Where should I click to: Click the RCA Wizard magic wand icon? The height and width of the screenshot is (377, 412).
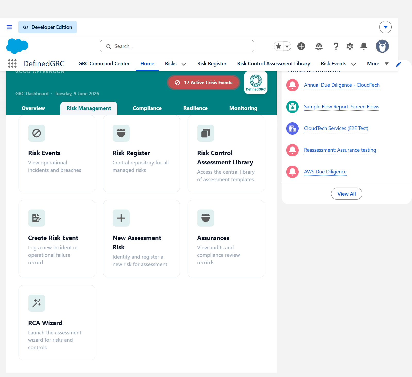pos(37,303)
